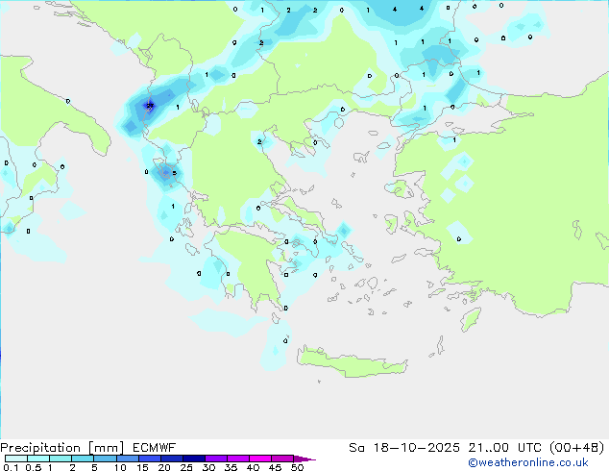The width and height of the screenshot is (609, 471).
Task: Click the legend arrow tip beyond 50
Action: (305, 459)
